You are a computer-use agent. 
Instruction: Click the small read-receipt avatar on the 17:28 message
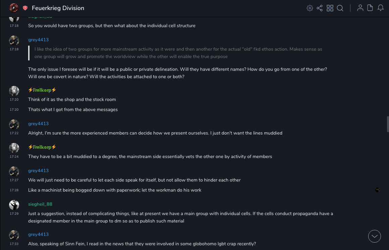377,190
